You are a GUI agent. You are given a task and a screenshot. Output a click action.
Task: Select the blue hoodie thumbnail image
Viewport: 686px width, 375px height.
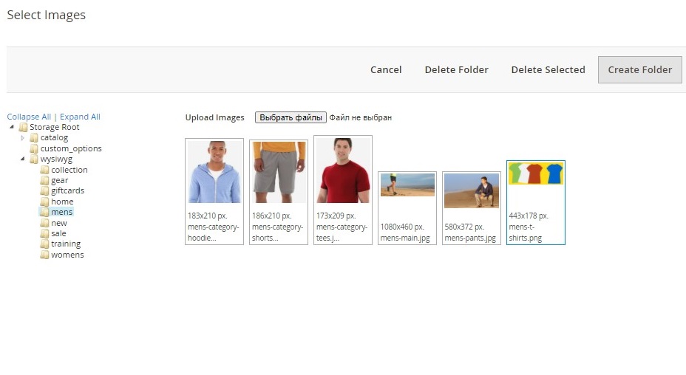pos(214,172)
